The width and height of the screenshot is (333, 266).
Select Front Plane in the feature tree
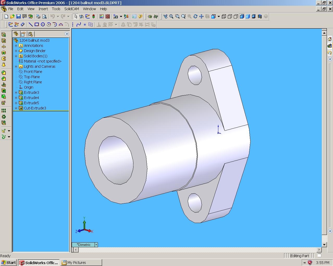[33, 72]
